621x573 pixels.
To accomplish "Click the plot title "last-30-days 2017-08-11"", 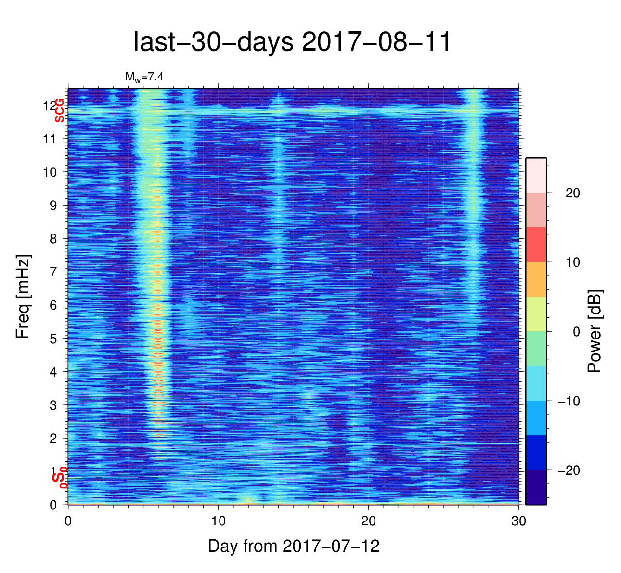I will coord(292,42).
